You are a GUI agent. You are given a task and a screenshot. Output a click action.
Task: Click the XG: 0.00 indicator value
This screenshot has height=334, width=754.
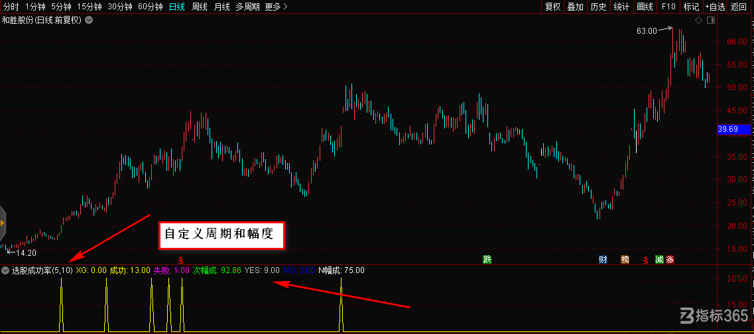[x=92, y=270]
